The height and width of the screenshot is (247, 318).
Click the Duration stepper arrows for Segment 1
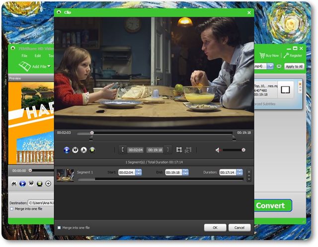239,172
